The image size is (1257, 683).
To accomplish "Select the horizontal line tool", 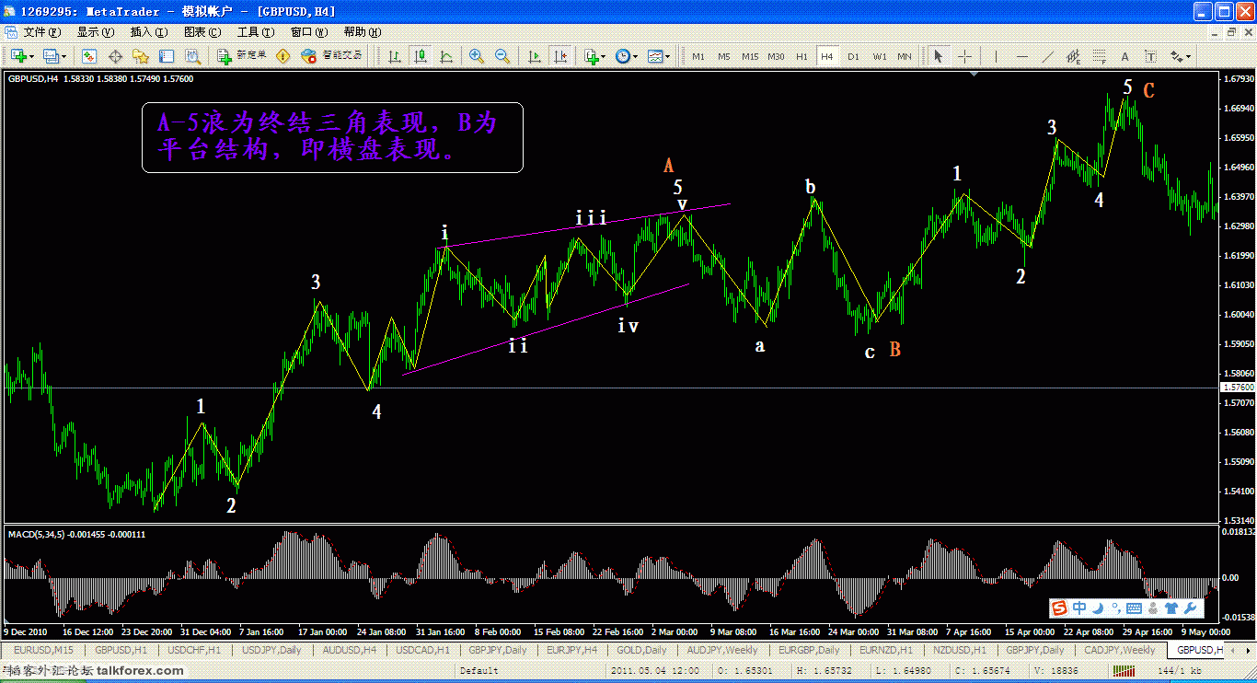I will point(1021,56).
